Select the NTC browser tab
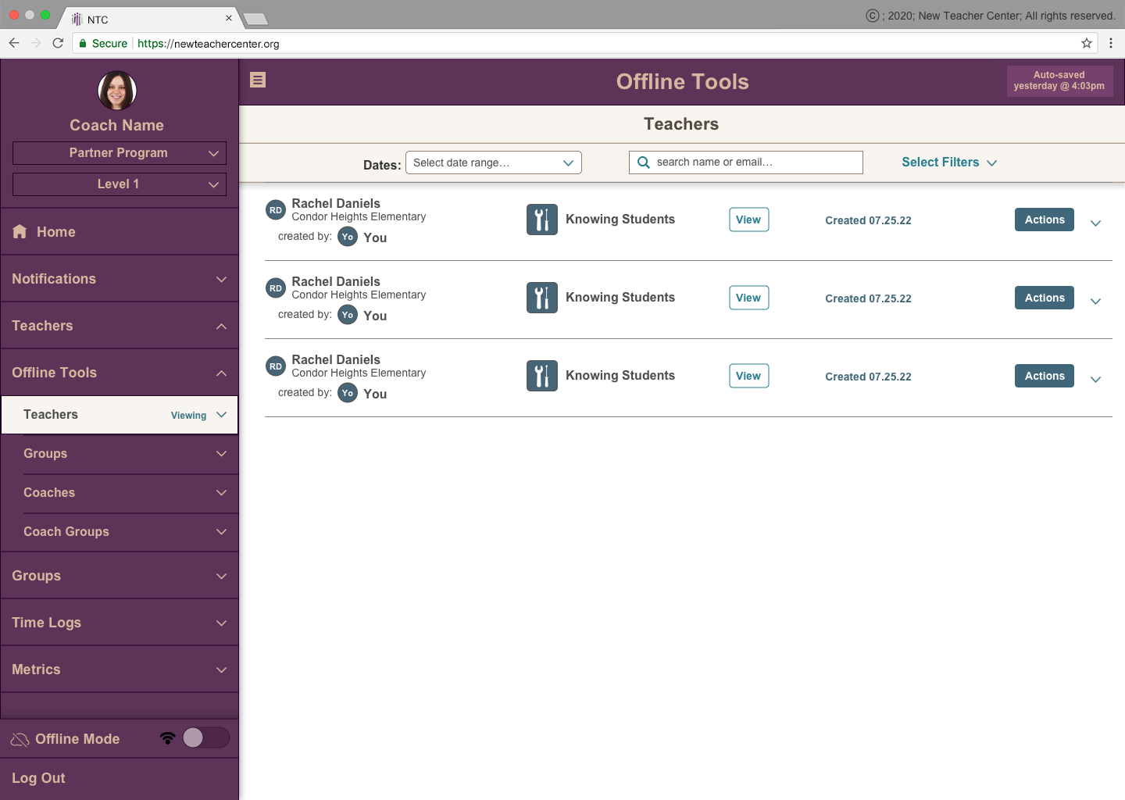The height and width of the screenshot is (800, 1125). click(152, 19)
